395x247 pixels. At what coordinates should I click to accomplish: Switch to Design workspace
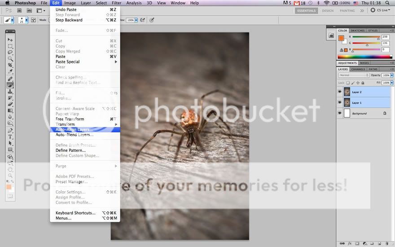click(x=328, y=11)
